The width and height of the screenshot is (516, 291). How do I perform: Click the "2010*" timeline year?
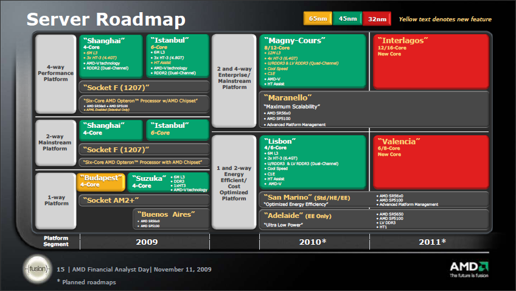coord(313,242)
